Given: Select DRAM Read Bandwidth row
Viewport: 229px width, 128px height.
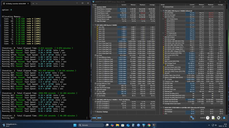Looking at the screenshot, I should (192, 100).
